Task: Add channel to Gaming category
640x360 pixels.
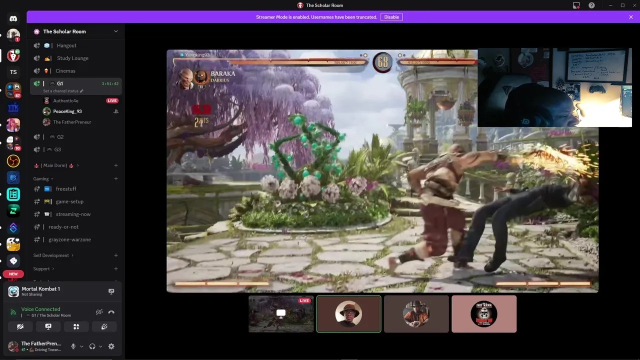Action: [x=116, y=178]
